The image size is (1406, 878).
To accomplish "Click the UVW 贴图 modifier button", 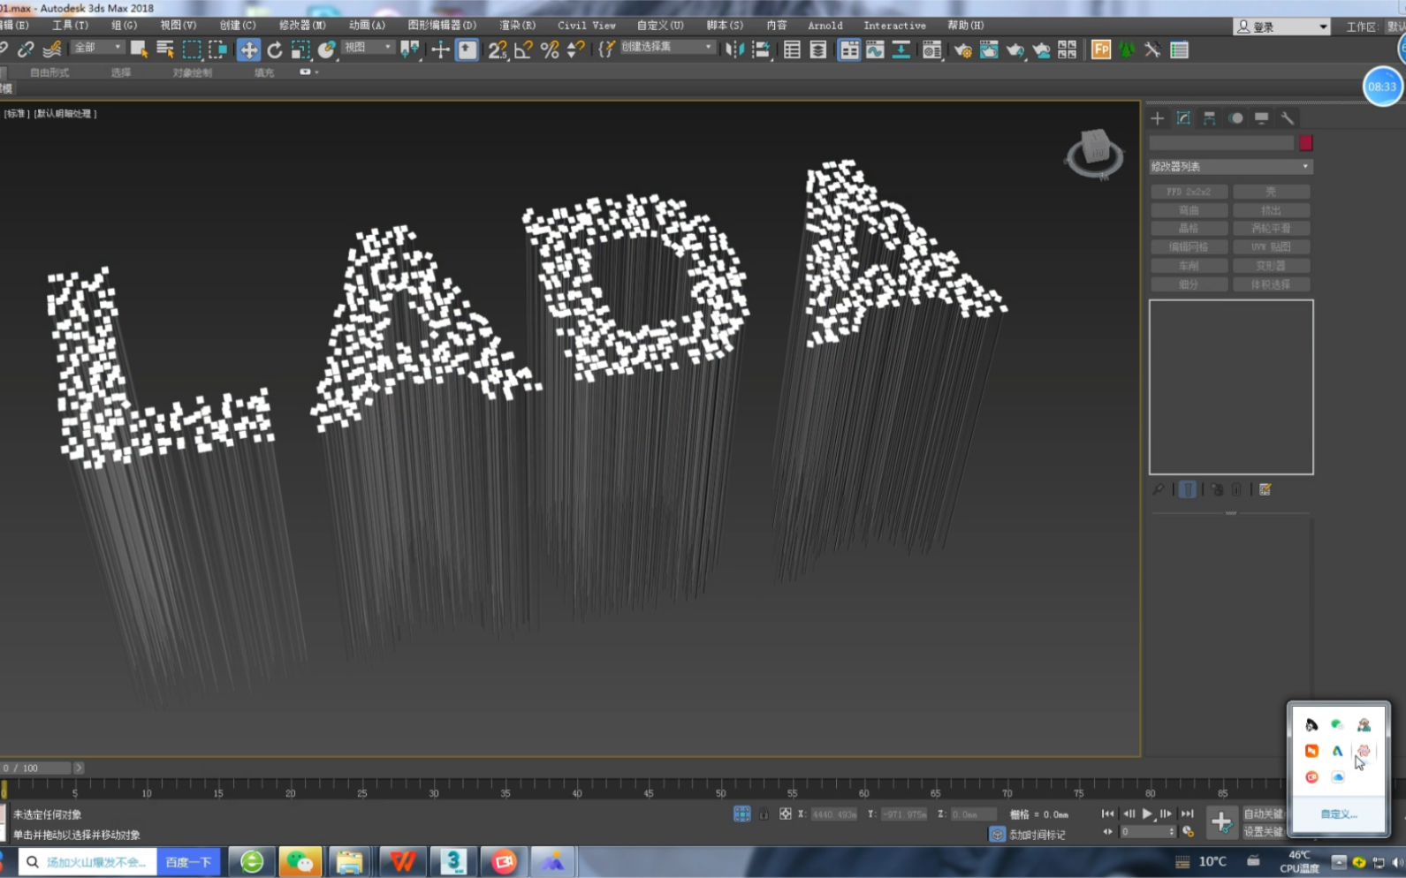I will (1271, 247).
